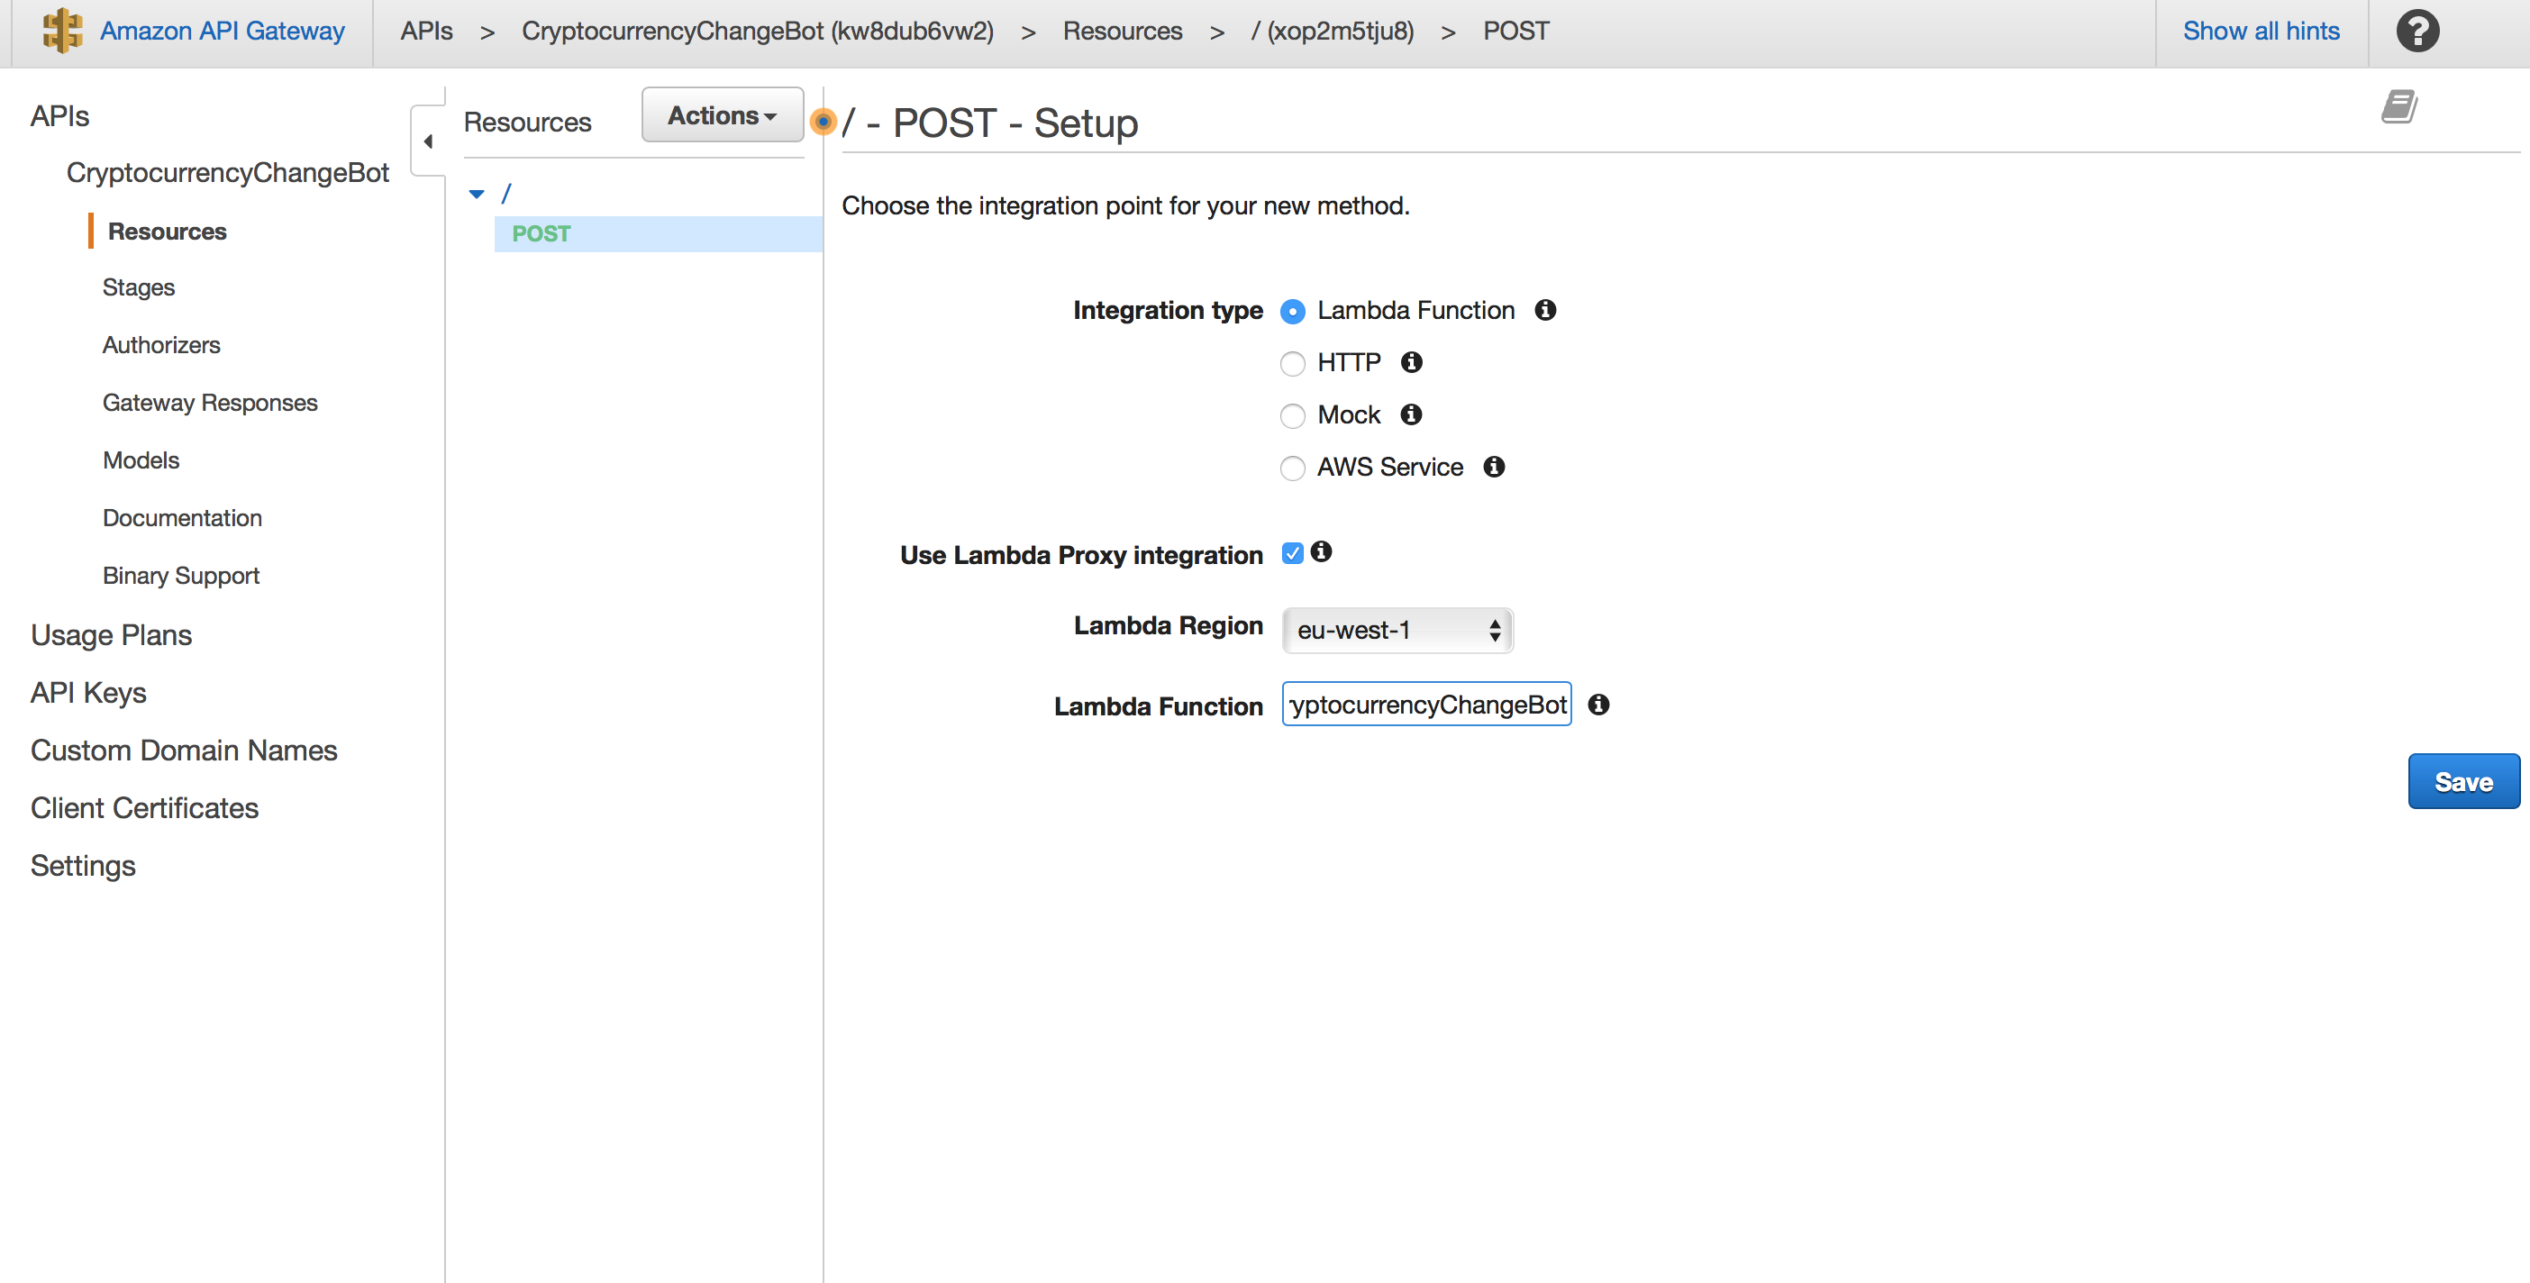Open Binary Support in sidebar
Viewport: 2530px width, 1283px height.
181,576
